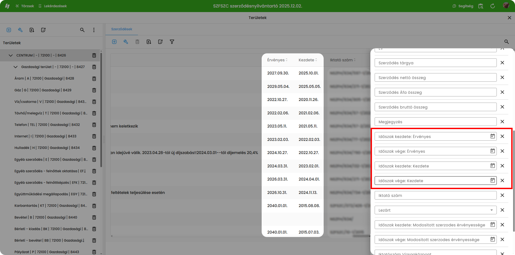Open the more options three-dot menu
The width and height of the screenshot is (515, 255).
click(x=94, y=30)
